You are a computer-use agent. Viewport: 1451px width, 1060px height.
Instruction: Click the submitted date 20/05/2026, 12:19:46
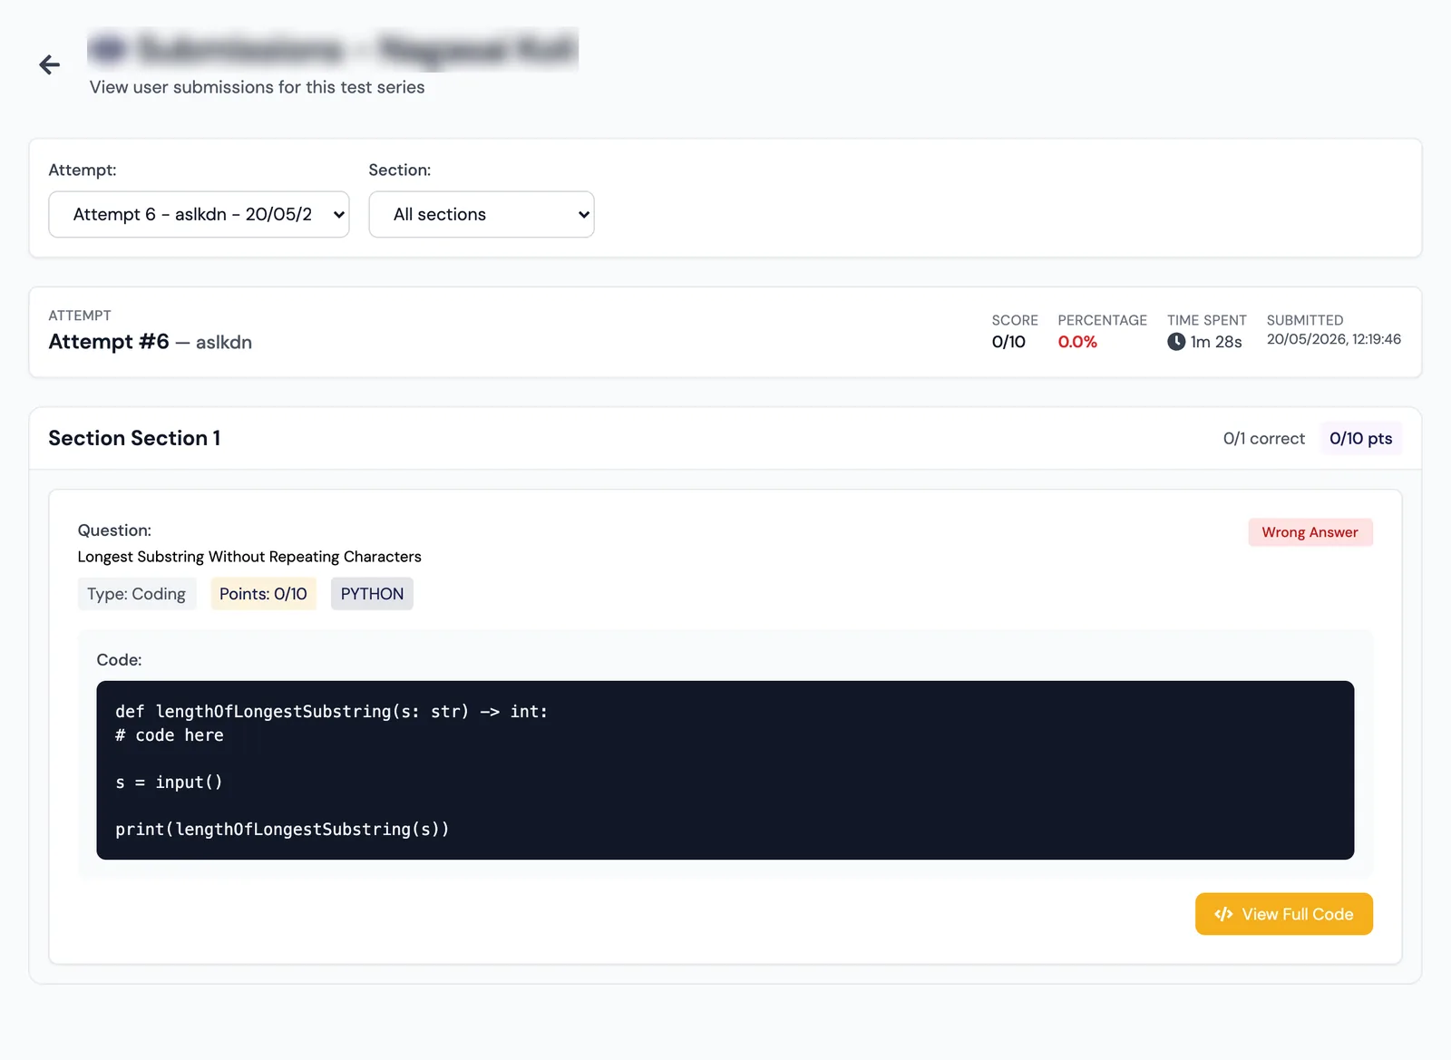tap(1333, 339)
